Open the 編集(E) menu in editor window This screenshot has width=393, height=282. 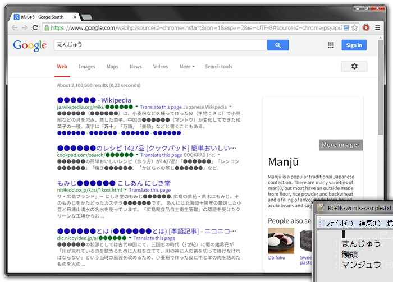369,223
